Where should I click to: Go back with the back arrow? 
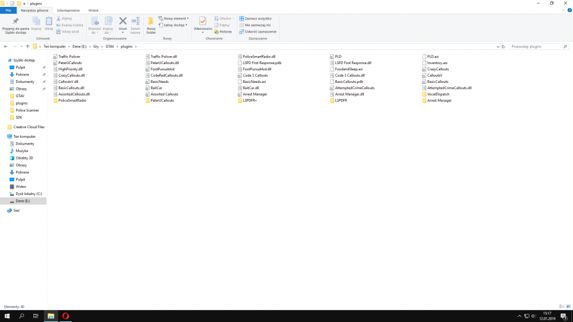point(6,46)
